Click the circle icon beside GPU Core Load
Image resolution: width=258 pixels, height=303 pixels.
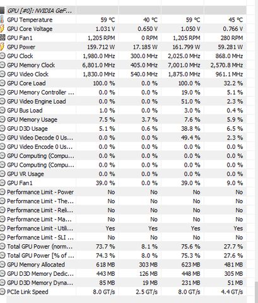3,83
